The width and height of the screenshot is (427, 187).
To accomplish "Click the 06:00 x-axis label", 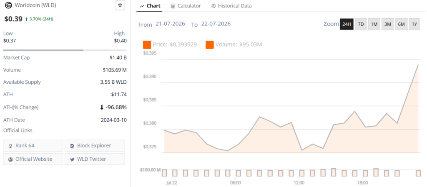I will point(236,183).
